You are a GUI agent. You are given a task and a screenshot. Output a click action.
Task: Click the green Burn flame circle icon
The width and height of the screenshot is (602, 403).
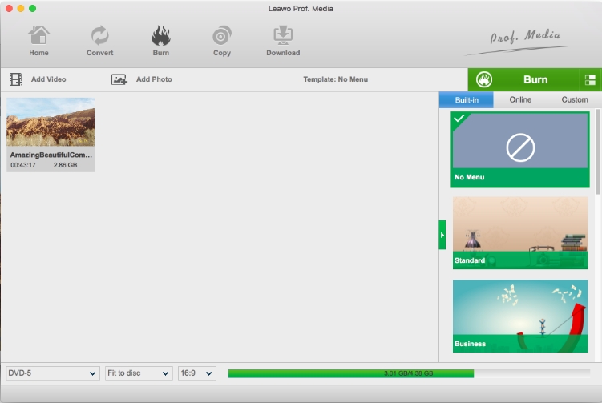[484, 79]
